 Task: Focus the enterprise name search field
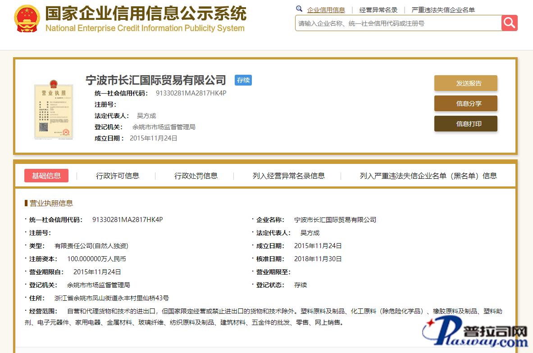398,23
